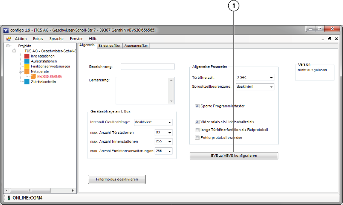Switch to the Eingangsfilter tab
Viewport: 343px width, 205px height.
109,46
